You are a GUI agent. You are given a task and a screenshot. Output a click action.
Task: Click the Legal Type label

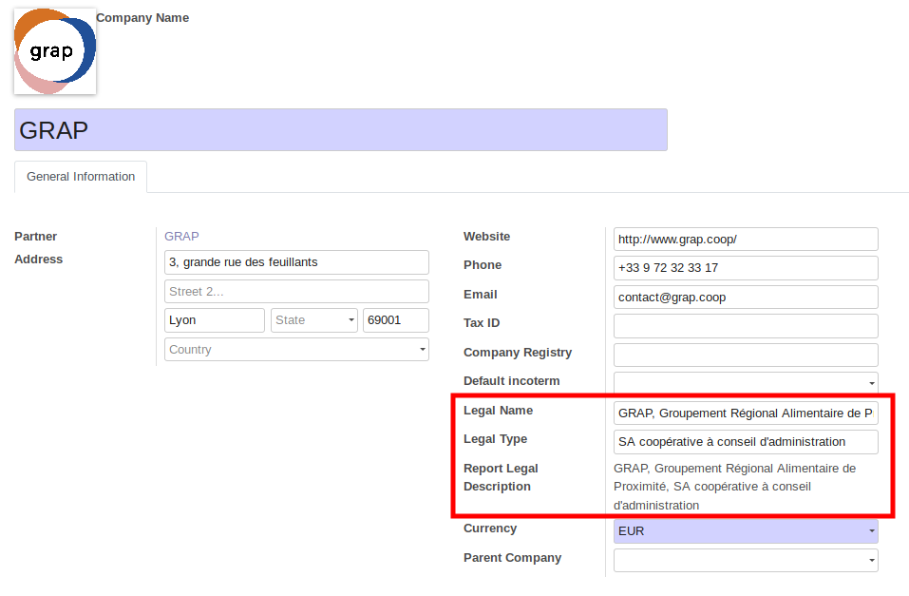point(496,439)
